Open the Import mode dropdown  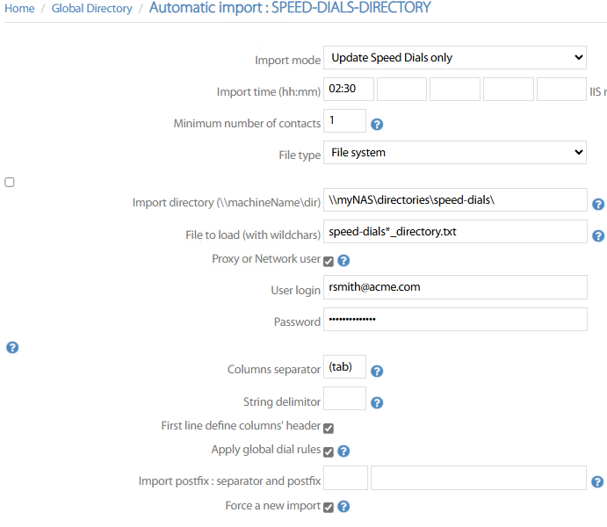(454, 58)
